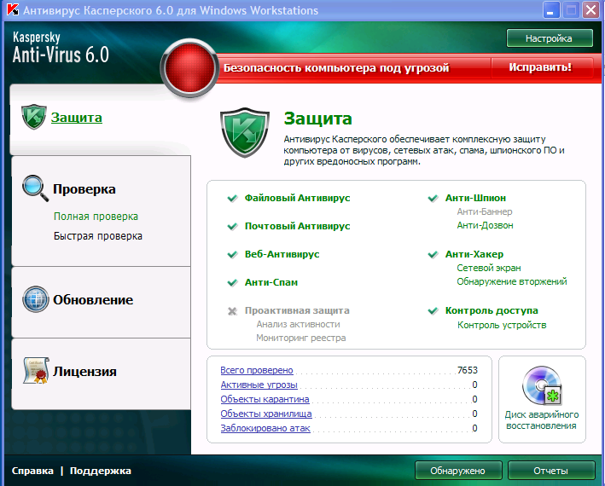605x486 pixels.
Task: Toggle the gray X beside Проактивная защита
Action: pos(232,311)
